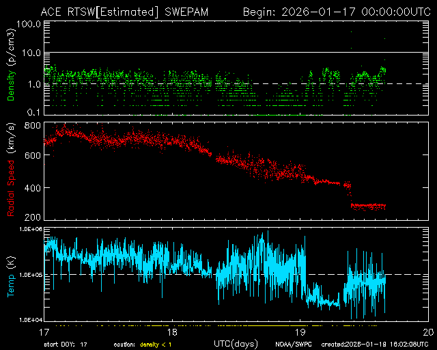Click the NOAA/SWPC credit text
This screenshot has width=437, height=350.
(x=292, y=345)
